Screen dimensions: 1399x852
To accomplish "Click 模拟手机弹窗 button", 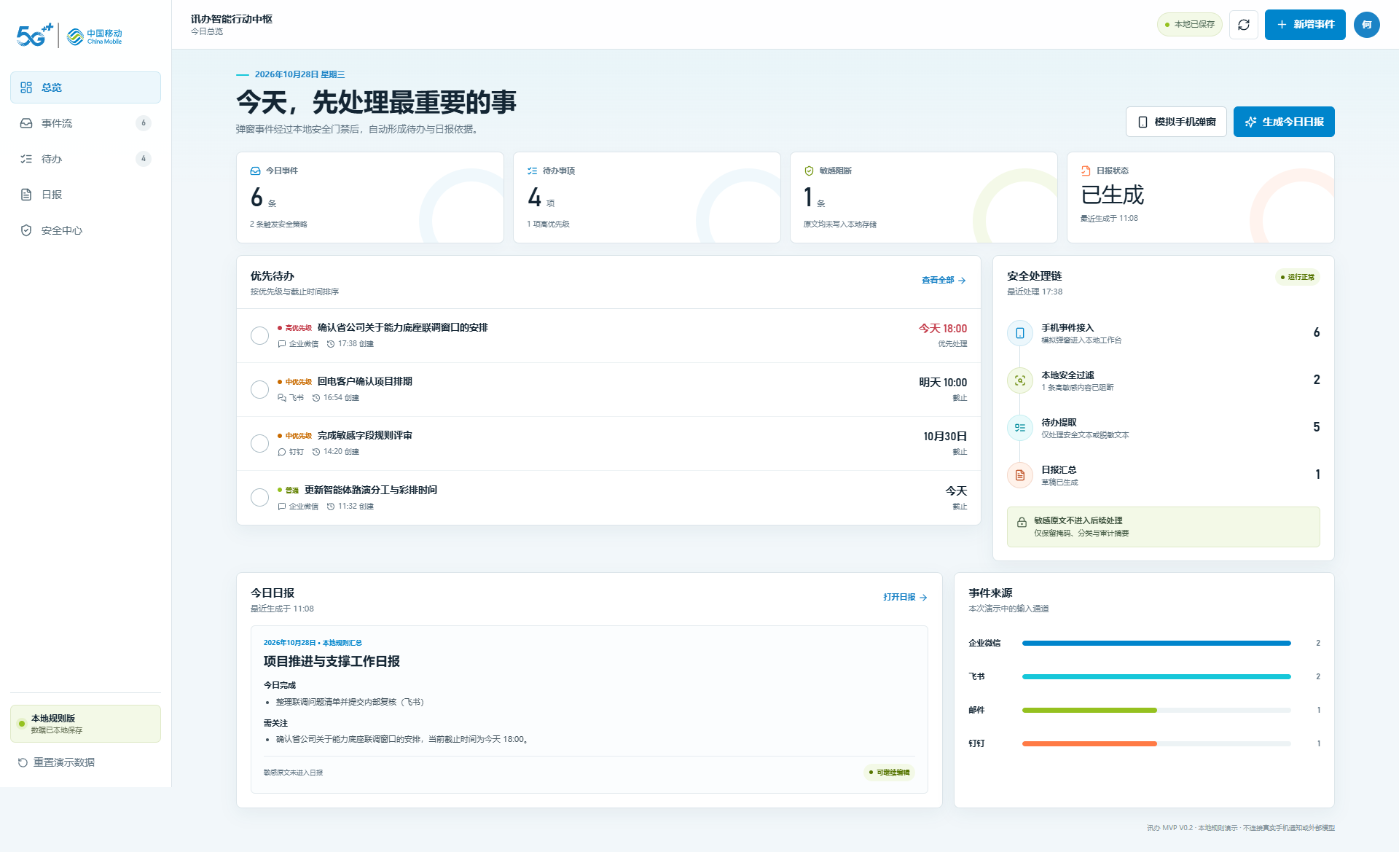I will click(x=1176, y=122).
